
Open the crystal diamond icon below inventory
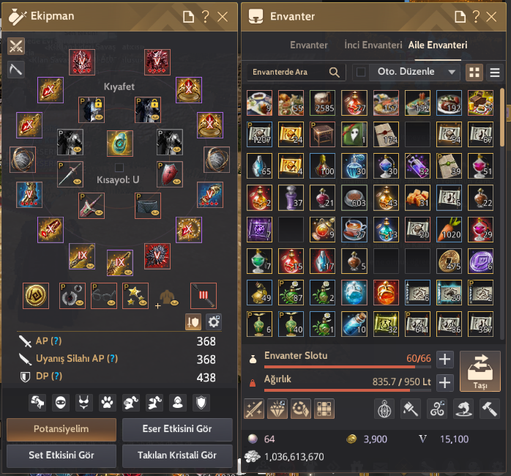[x=277, y=409]
